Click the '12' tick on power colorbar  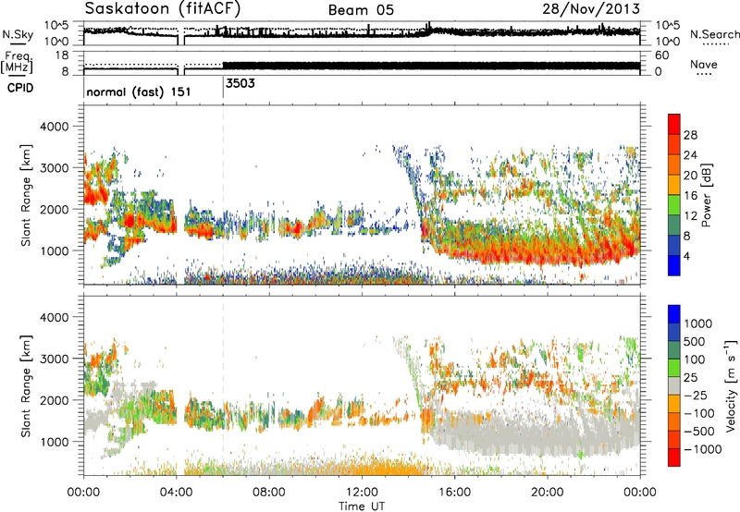tap(690, 216)
